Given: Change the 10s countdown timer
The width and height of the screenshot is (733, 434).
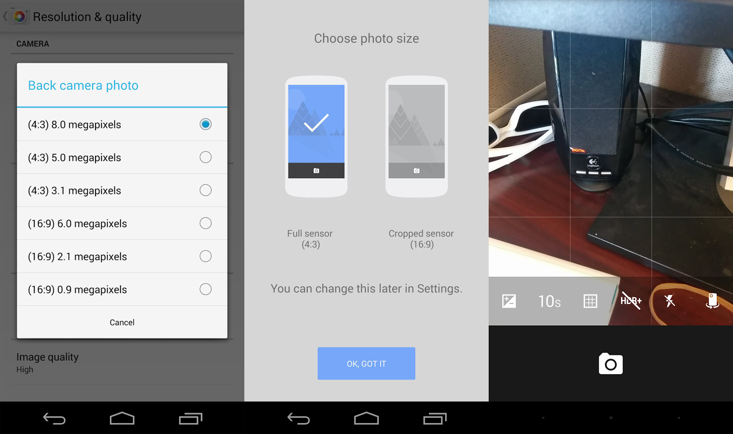Looking at the screenshot, I should point(549,301).
